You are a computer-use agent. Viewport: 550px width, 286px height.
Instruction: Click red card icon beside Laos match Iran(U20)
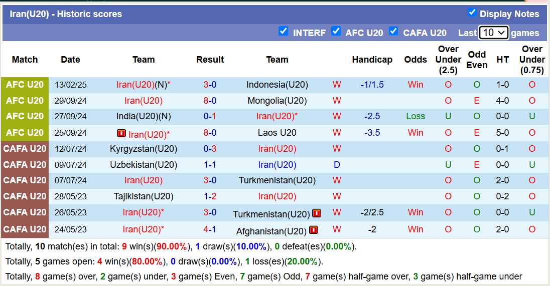click(121, 133)
